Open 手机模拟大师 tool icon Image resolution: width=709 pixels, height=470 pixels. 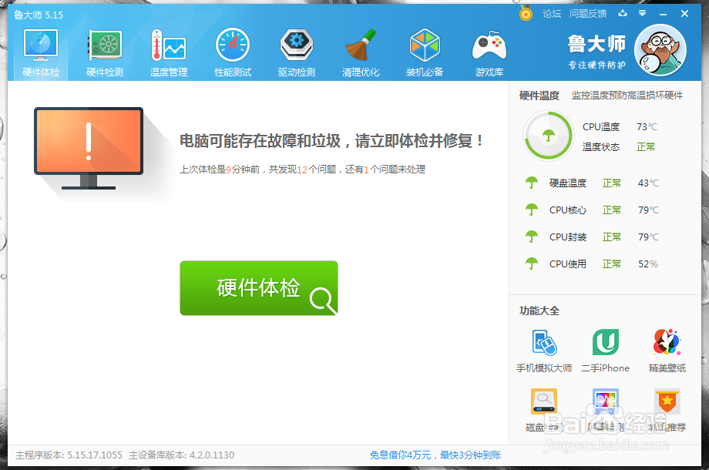point(544,343)
